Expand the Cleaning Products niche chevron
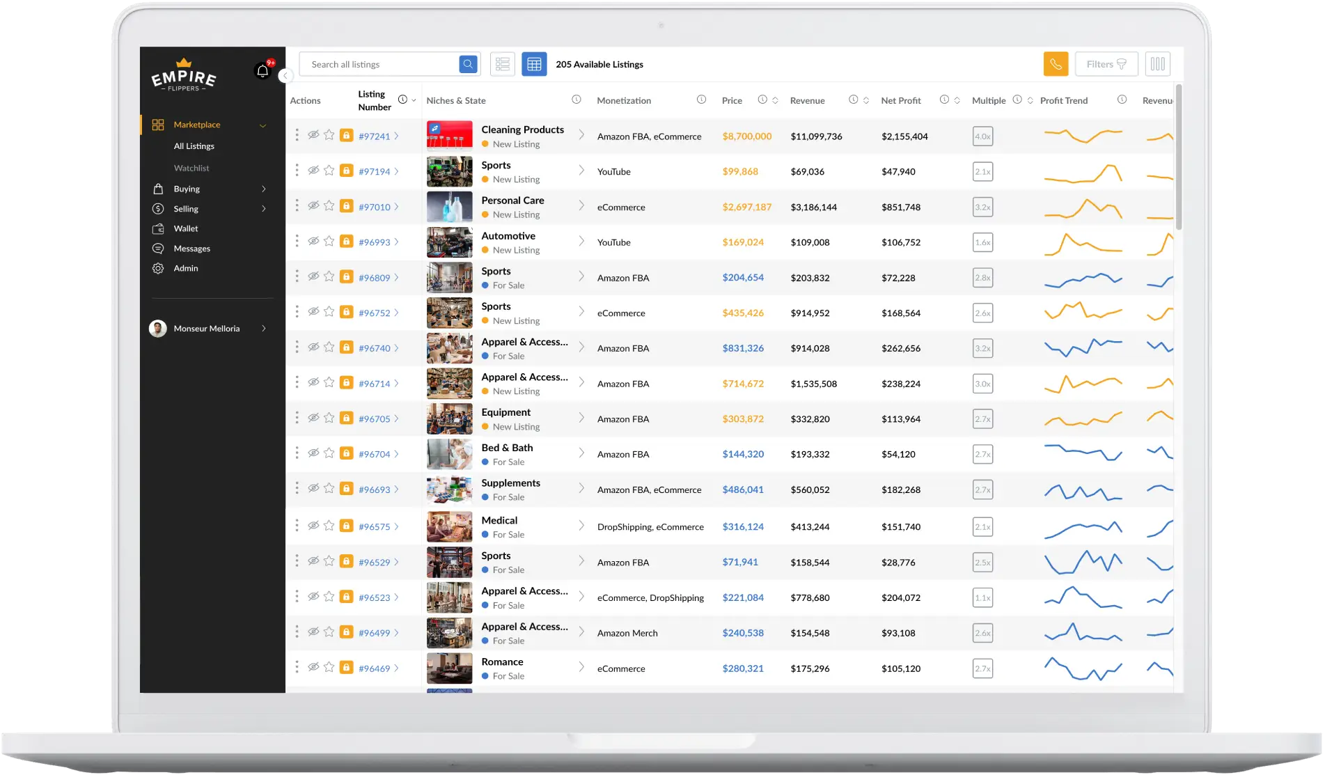This screenshot has width=1325, height=775. click(581, 135)
